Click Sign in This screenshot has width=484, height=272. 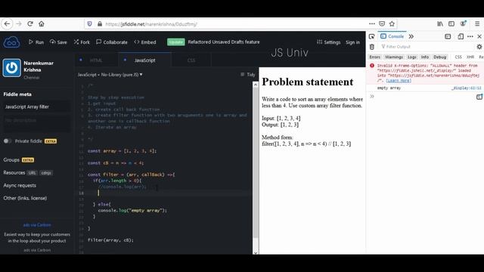click(x=353, y=42)
